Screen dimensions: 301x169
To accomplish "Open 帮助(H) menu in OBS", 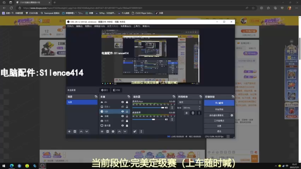I will point(146,26).
